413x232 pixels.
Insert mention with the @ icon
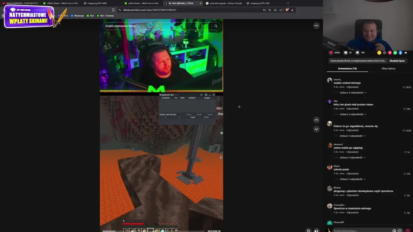click(394, 231)
